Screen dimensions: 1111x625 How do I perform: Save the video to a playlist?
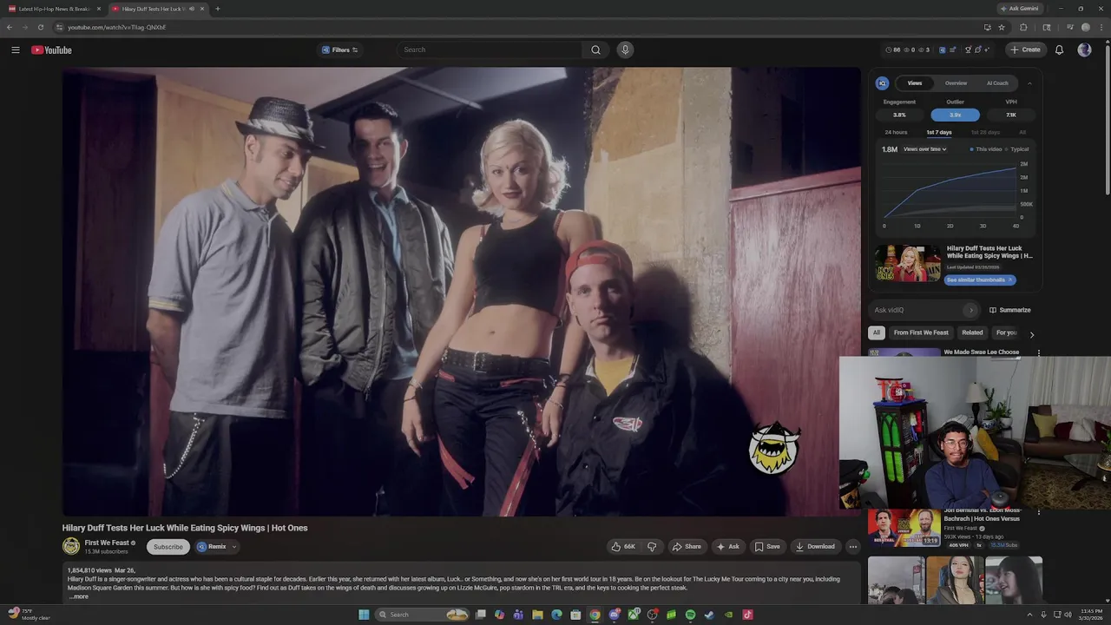[x=767, y=547]
